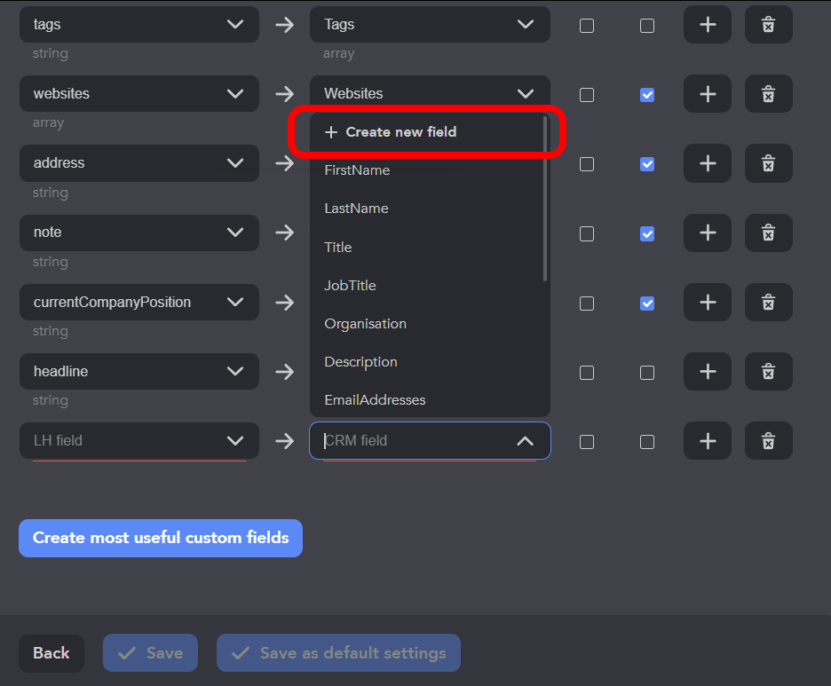Enable the second checkbox in headline row

(x=647, y=373)
